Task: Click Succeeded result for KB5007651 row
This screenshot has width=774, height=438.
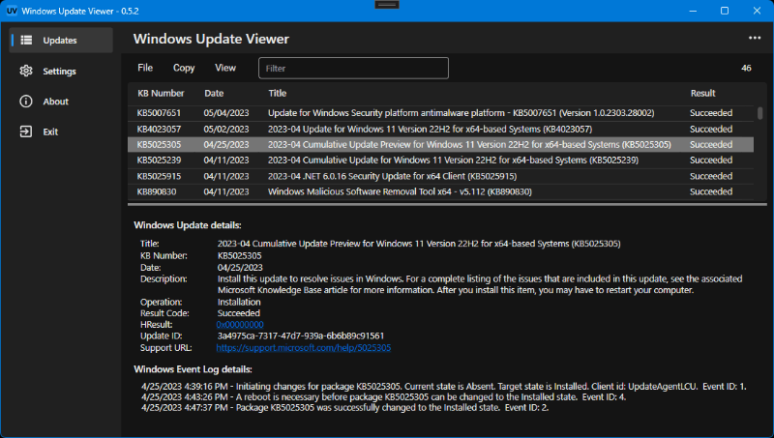Action: coord(711,113)
